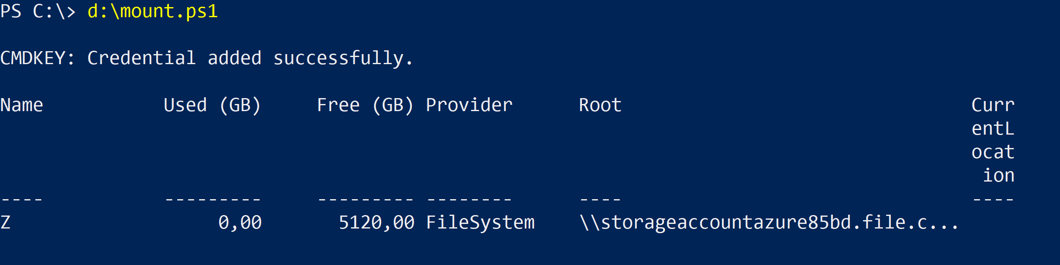
Task: Click the dashes under Provider header
Action: pos(469,199)
